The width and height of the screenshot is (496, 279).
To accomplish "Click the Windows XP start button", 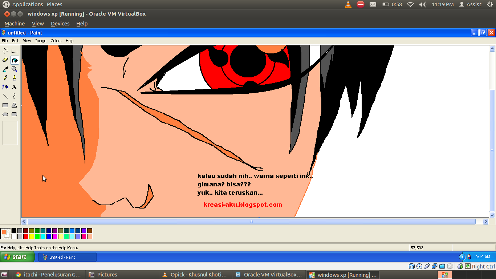I will [x=17, y=257].
